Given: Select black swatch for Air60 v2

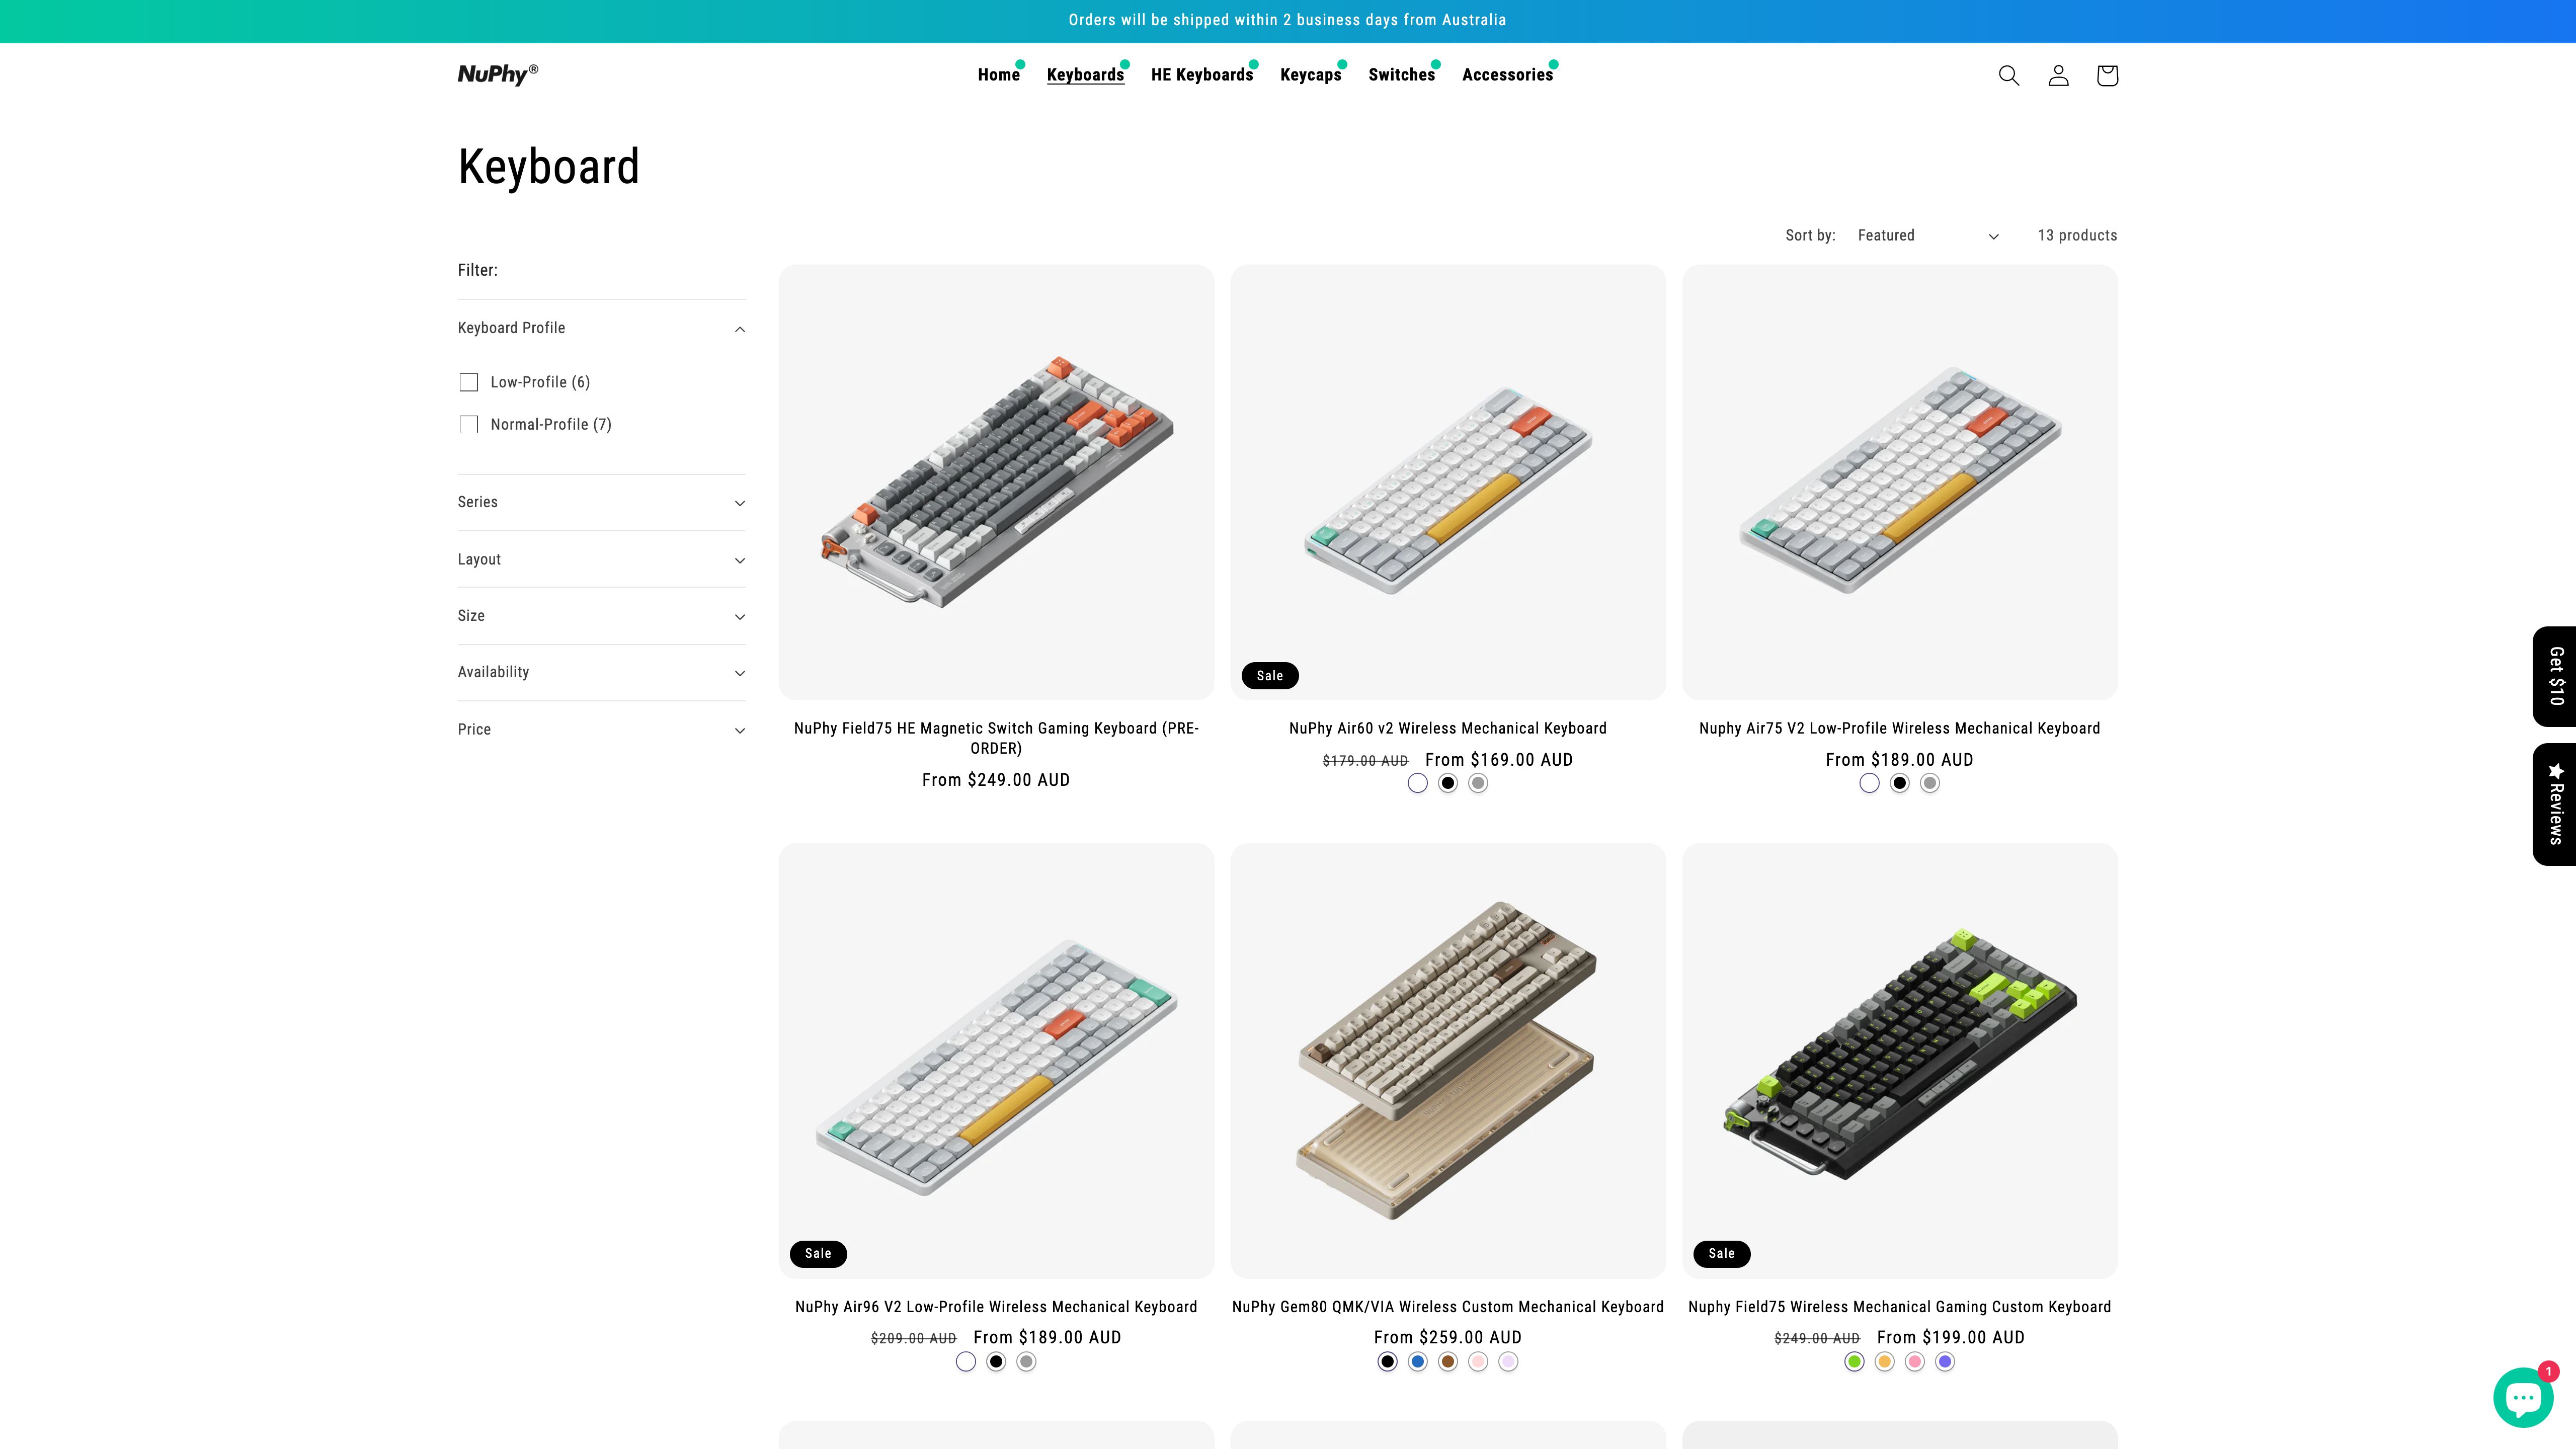Looking at the screenshot, I should click(1447, 783).
